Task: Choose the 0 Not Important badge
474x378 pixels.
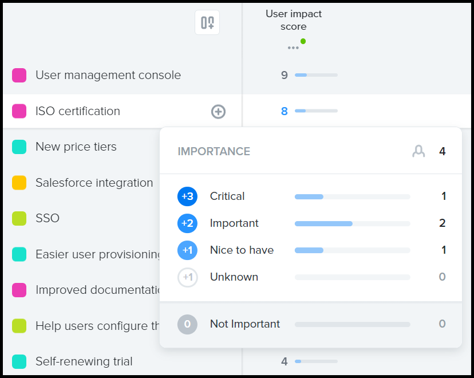Action: click(x=187, y=324)
